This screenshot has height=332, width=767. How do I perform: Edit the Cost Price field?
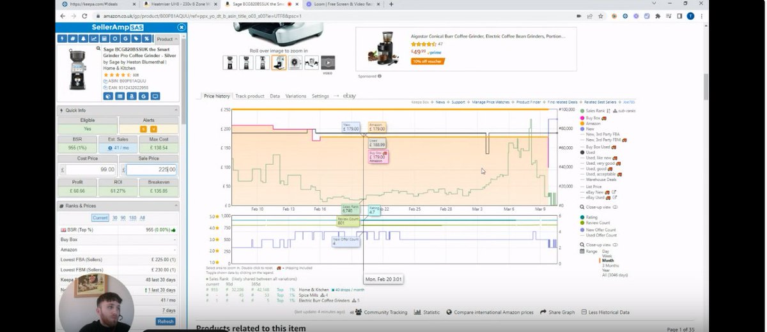(90, 170)
